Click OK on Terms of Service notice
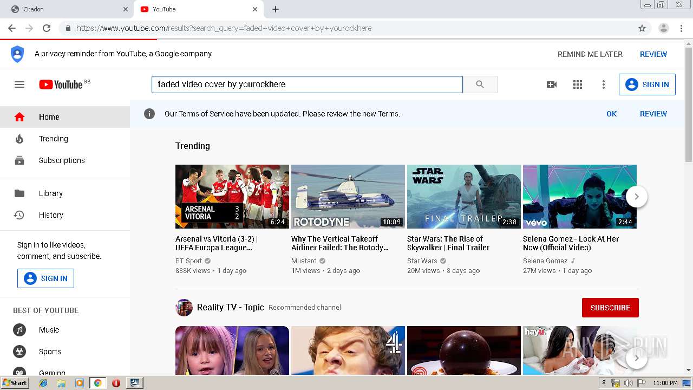 coord(611,114)
